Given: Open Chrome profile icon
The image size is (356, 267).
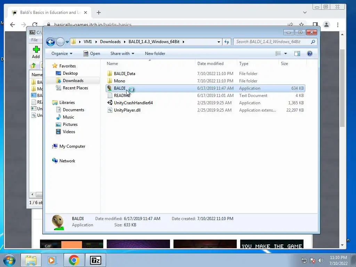Looking at the screenshot, I should [326, 25].
